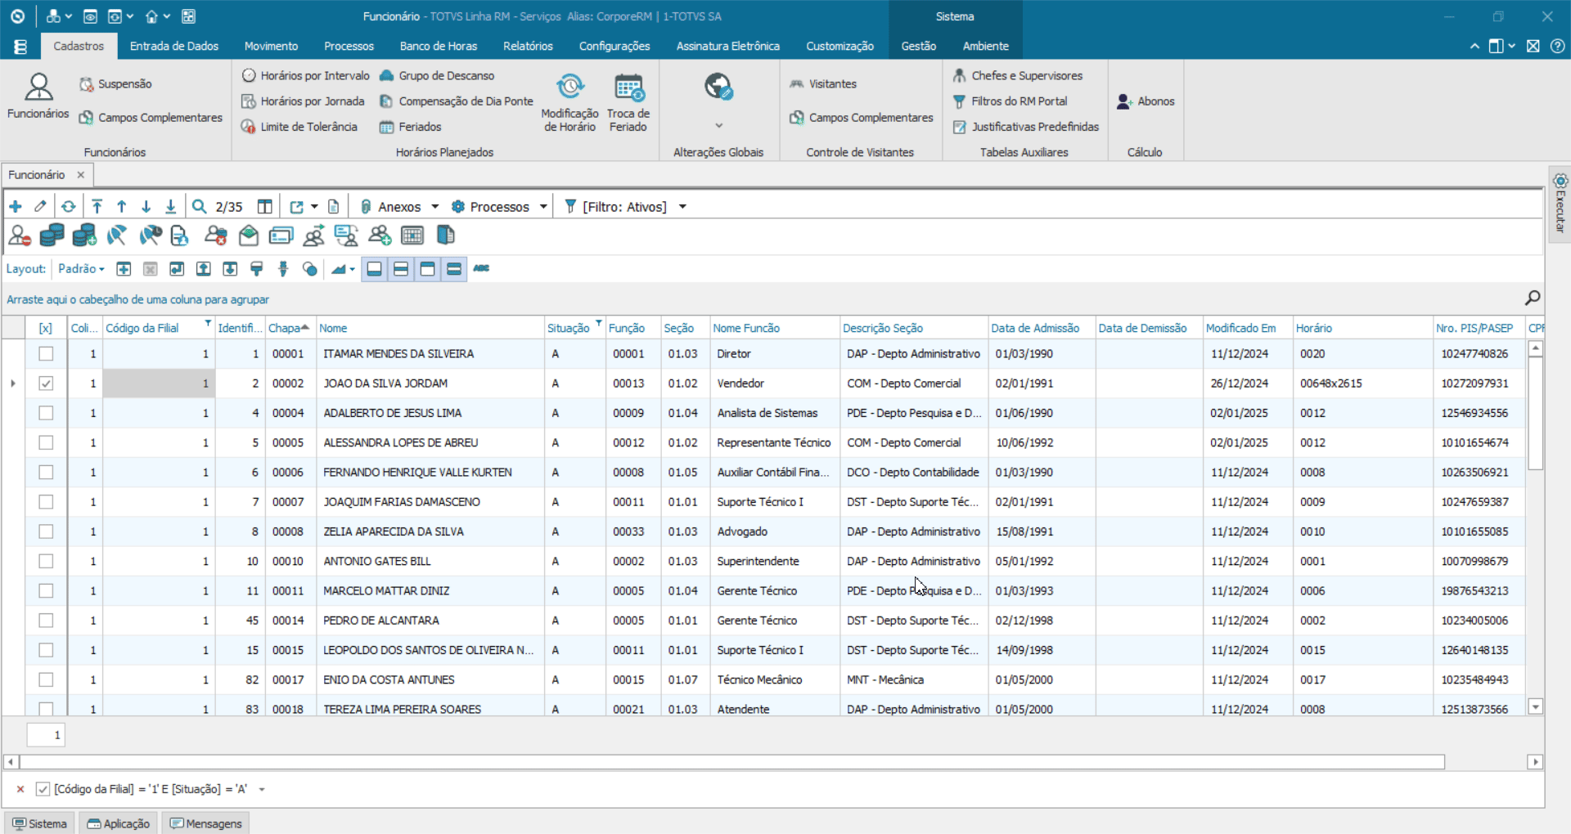The image size is (1571, 834).
Task: Expand the Alterações Globais down chevron
Action: (718, 125)
